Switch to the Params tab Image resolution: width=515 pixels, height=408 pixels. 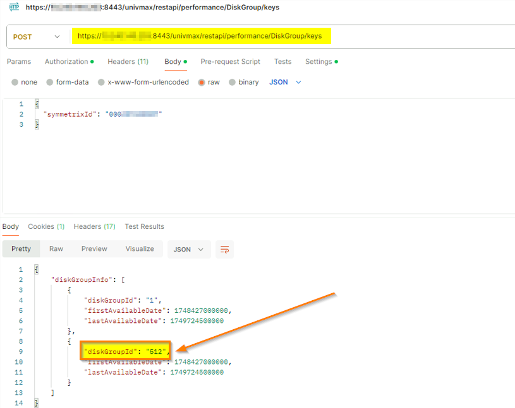coord(19,62)
